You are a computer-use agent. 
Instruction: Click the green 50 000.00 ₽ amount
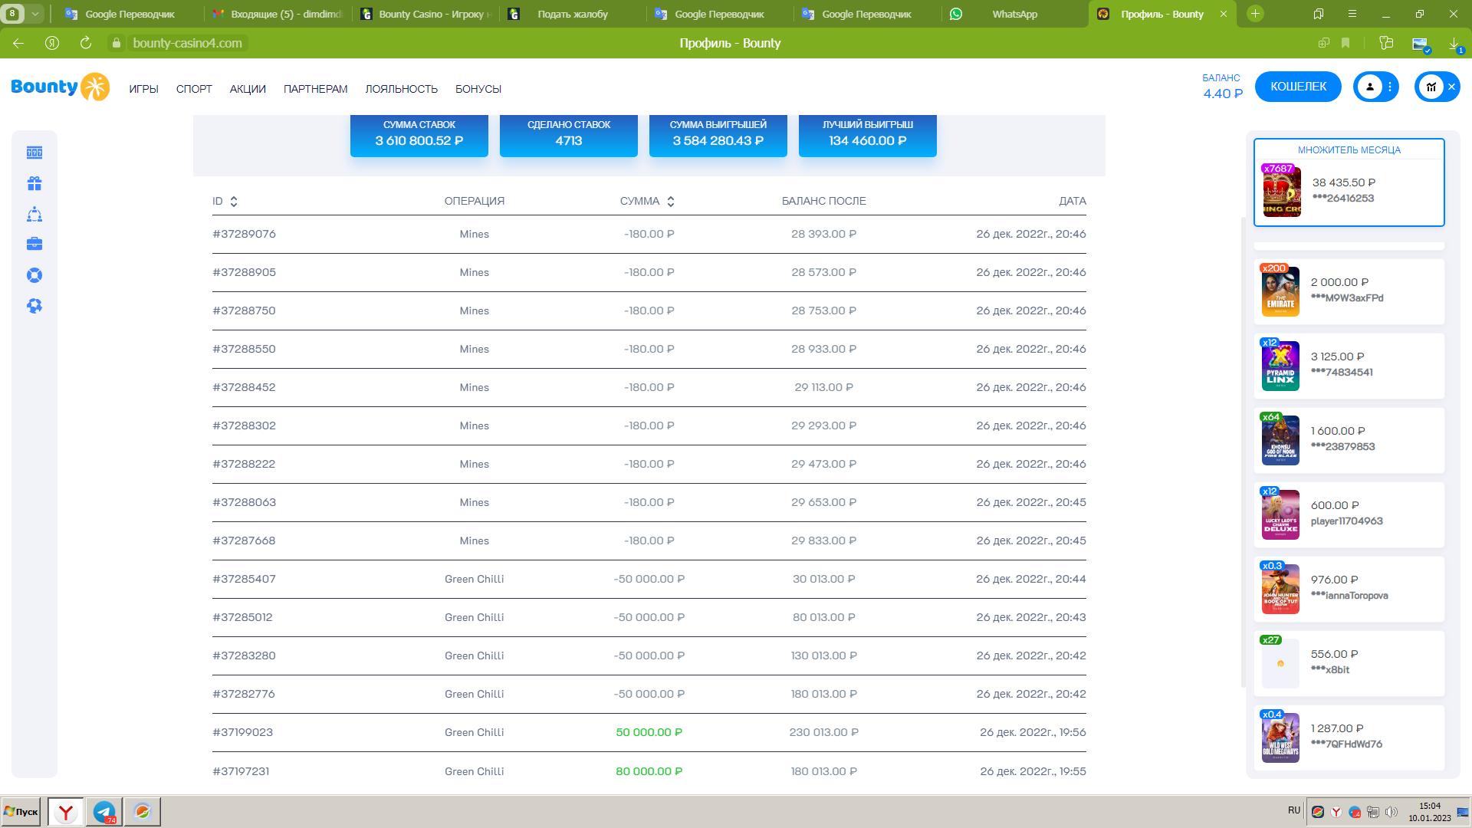click(649, 732)
